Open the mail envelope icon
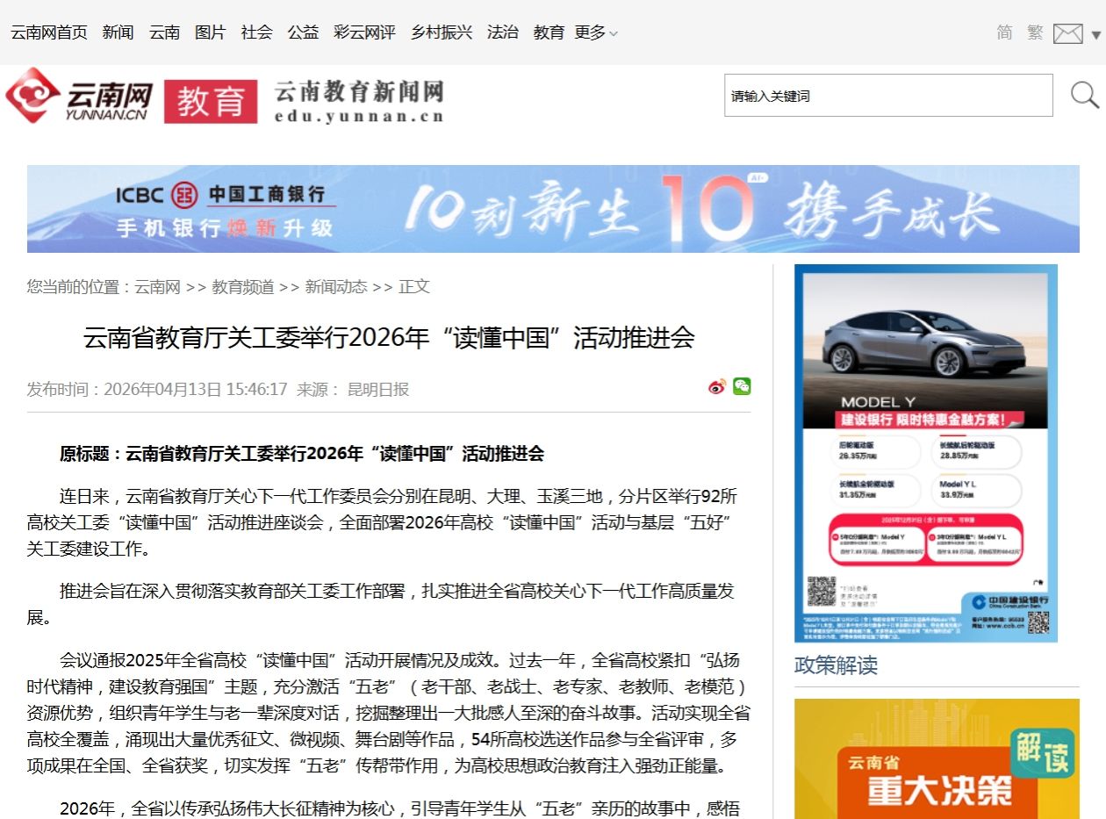This screenshot has width=1106, height=819. click(x=1067, y=33)
